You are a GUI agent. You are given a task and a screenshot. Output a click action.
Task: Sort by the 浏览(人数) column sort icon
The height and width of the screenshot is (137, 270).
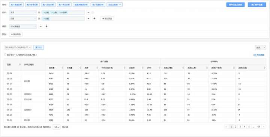pos(207,68)
